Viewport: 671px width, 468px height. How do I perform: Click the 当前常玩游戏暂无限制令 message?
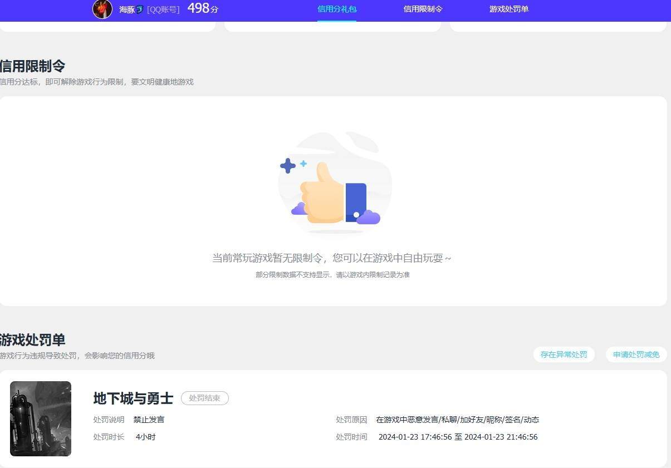point(332,258)
